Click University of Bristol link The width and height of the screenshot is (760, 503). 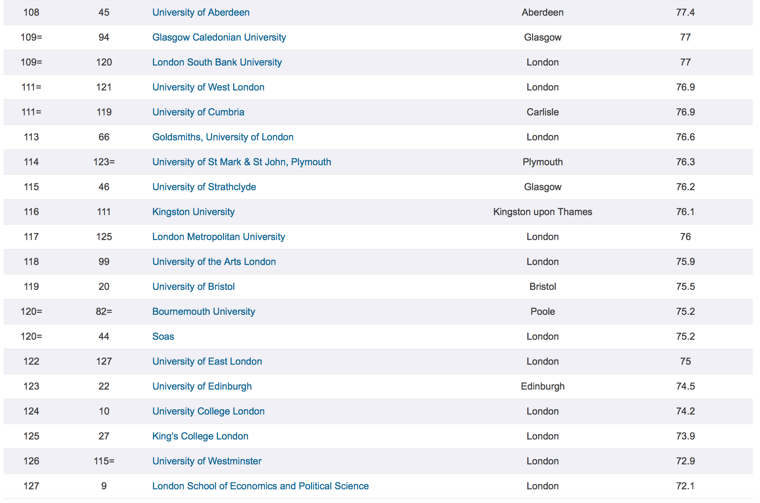(x=193, y=287)
